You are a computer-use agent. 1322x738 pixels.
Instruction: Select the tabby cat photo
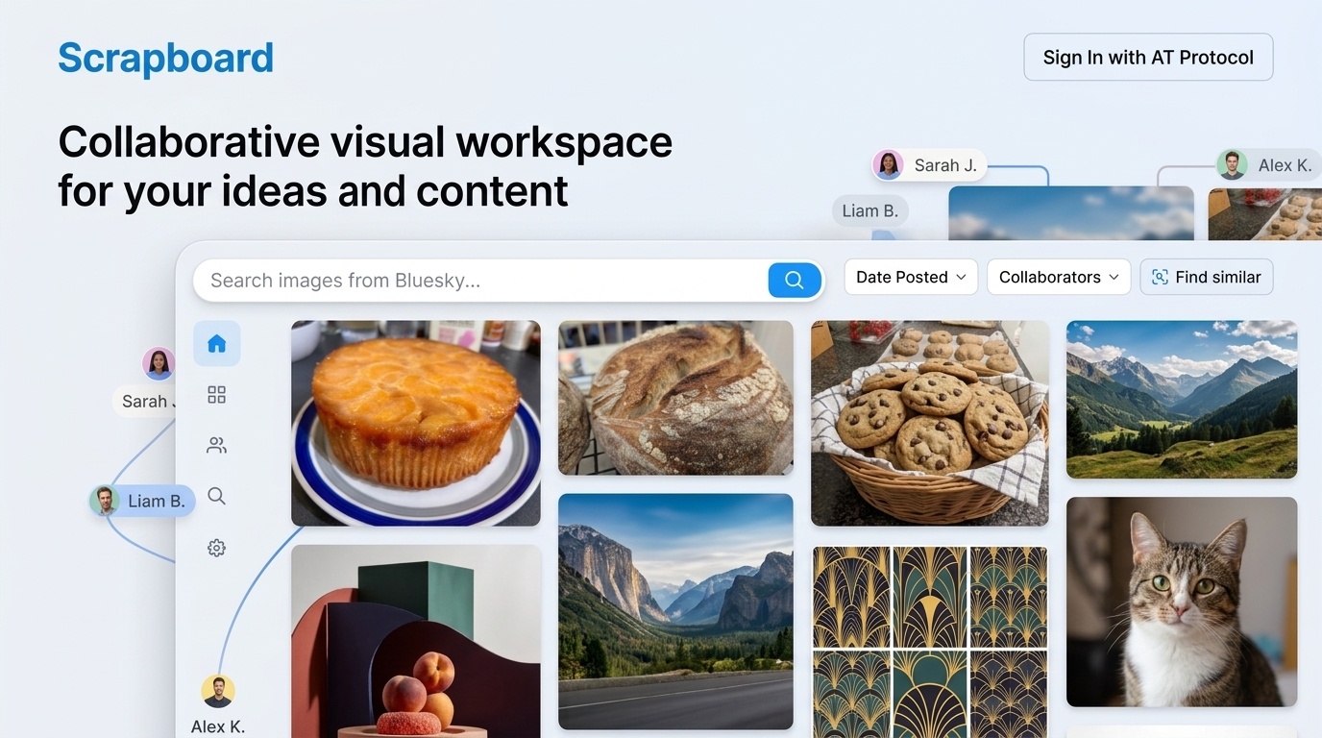(1181, 602)
